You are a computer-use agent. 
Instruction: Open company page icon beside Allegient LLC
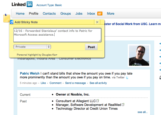(x=98, y=101)
